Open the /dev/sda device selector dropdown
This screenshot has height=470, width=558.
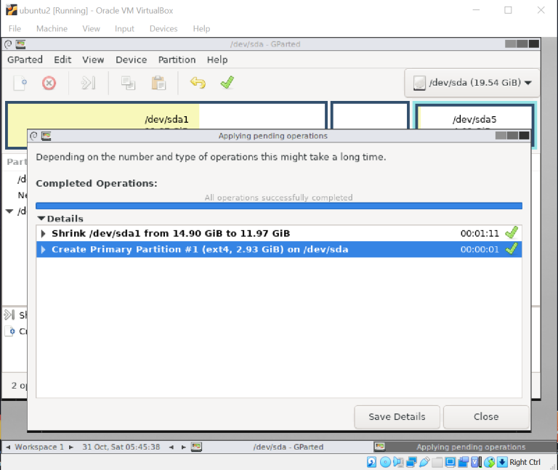[472, 83]
